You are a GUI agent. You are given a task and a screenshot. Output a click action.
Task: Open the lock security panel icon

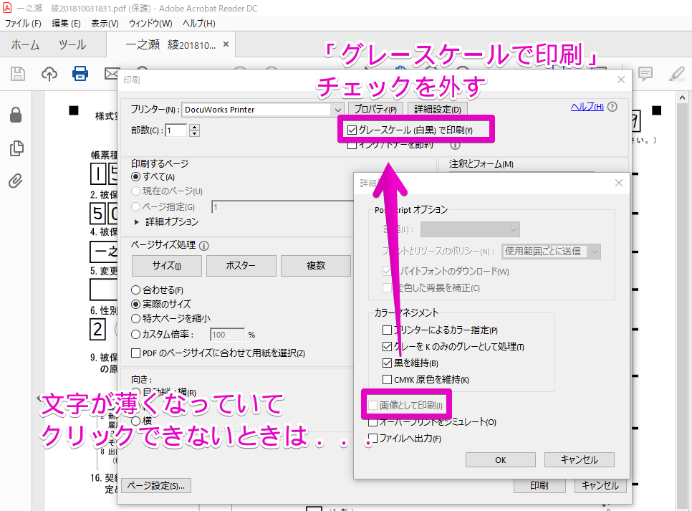pos(16,115)
